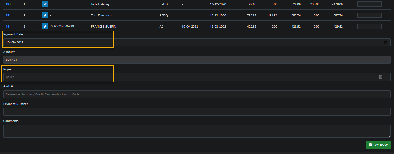
Task: Click the edit pencil icon for Jade Delaney
Action: coord(45,4)
